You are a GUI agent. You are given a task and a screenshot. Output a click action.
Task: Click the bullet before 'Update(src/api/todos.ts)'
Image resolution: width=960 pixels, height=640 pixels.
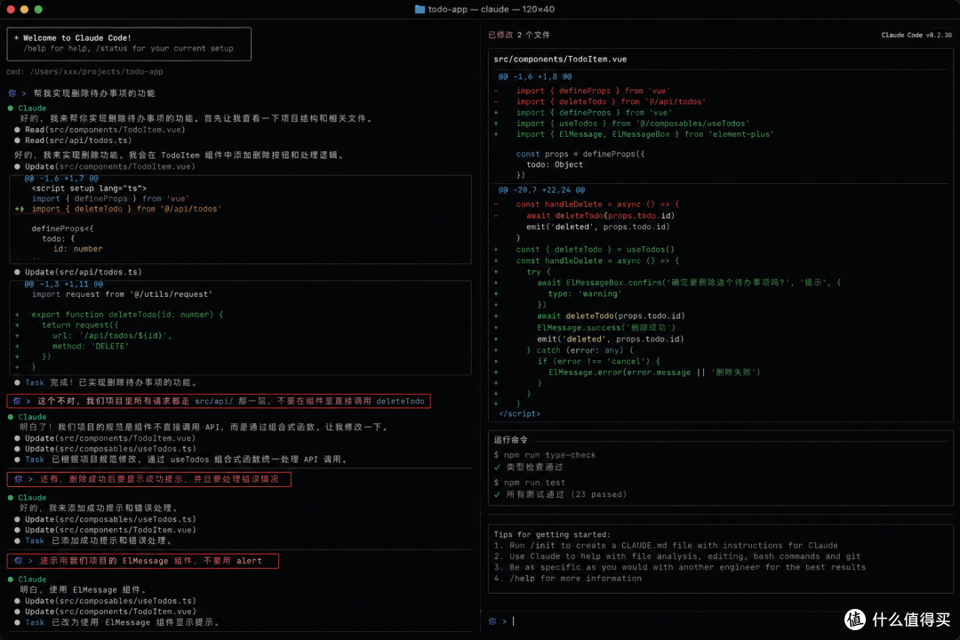point(17,272)
